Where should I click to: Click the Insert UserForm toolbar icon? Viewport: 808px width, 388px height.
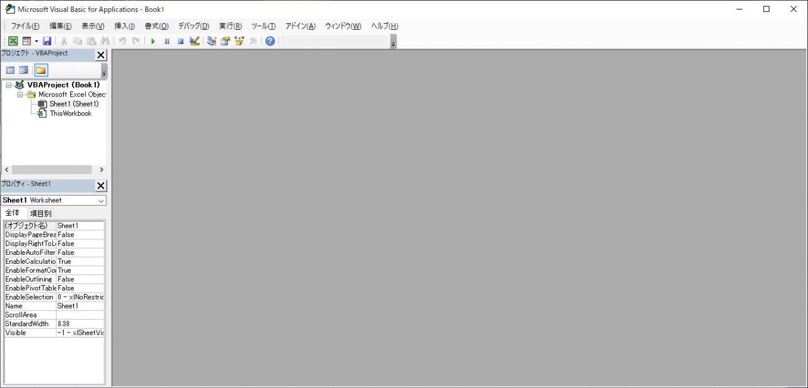[x=27, y=41]
